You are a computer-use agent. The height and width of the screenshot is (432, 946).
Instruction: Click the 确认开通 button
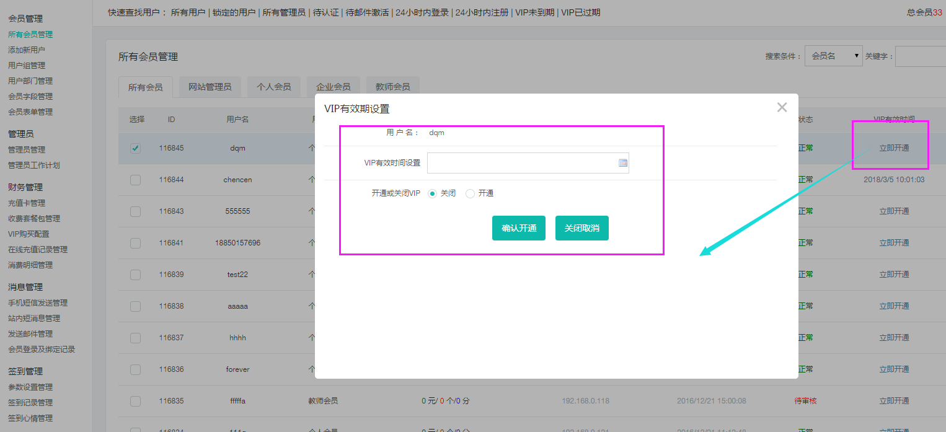coord(518,228)
